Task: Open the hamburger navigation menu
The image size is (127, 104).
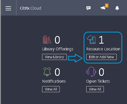Action: (x=8, y=8)
